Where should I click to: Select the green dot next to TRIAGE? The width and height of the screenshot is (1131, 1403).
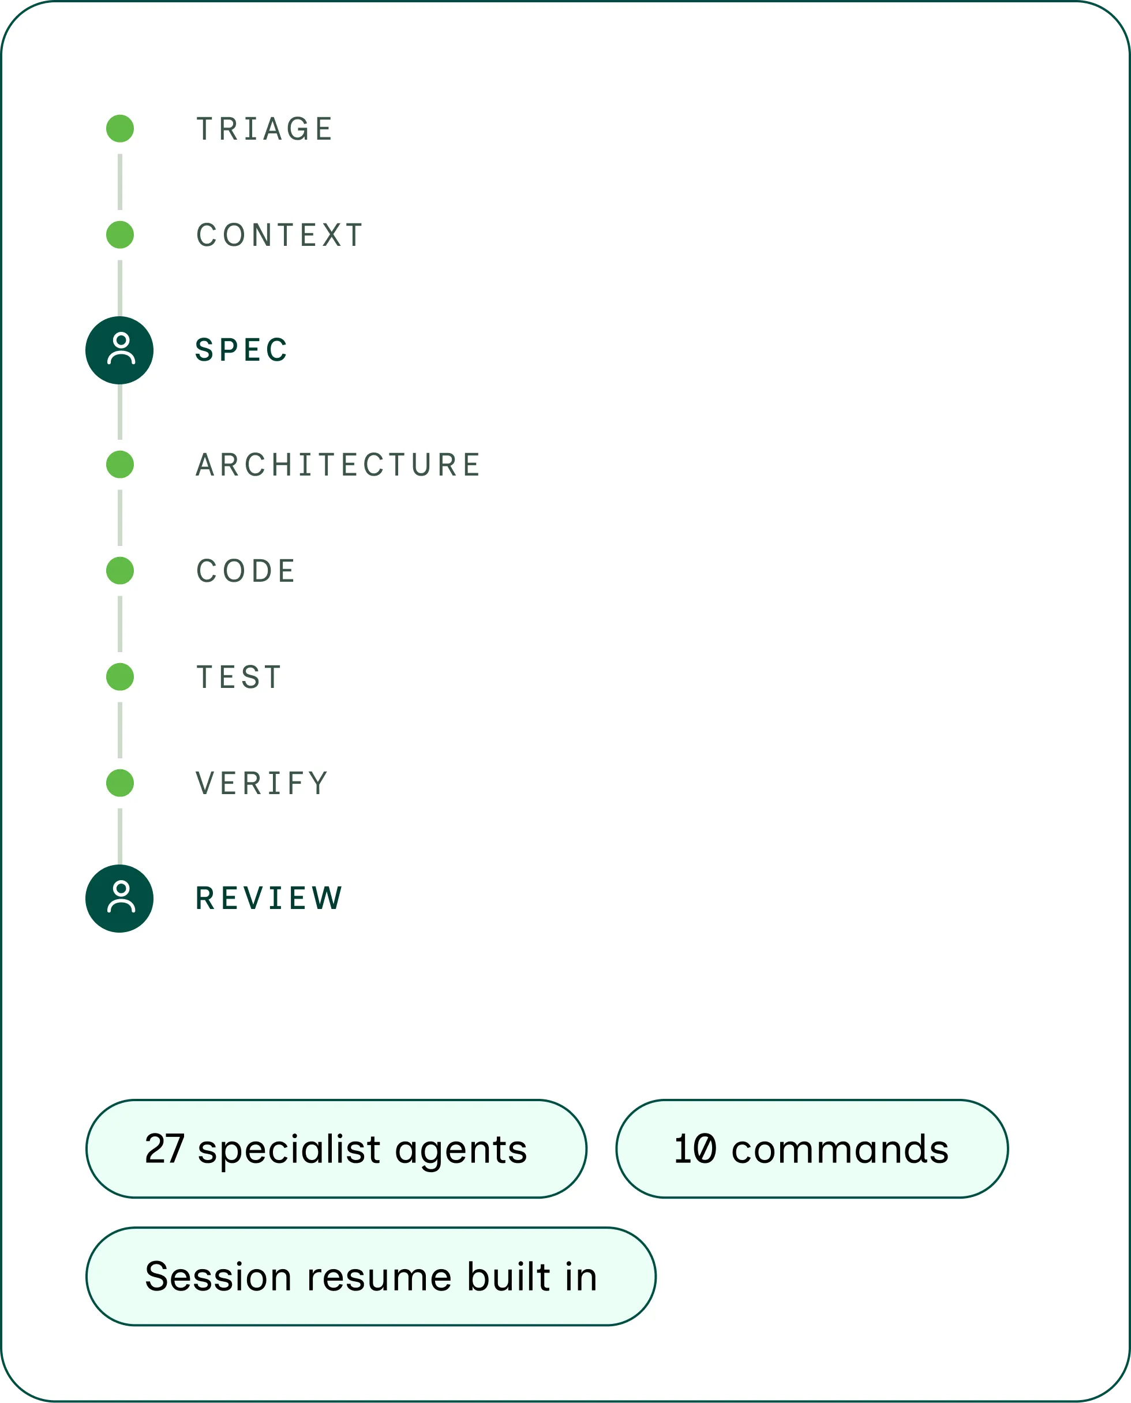120,128
